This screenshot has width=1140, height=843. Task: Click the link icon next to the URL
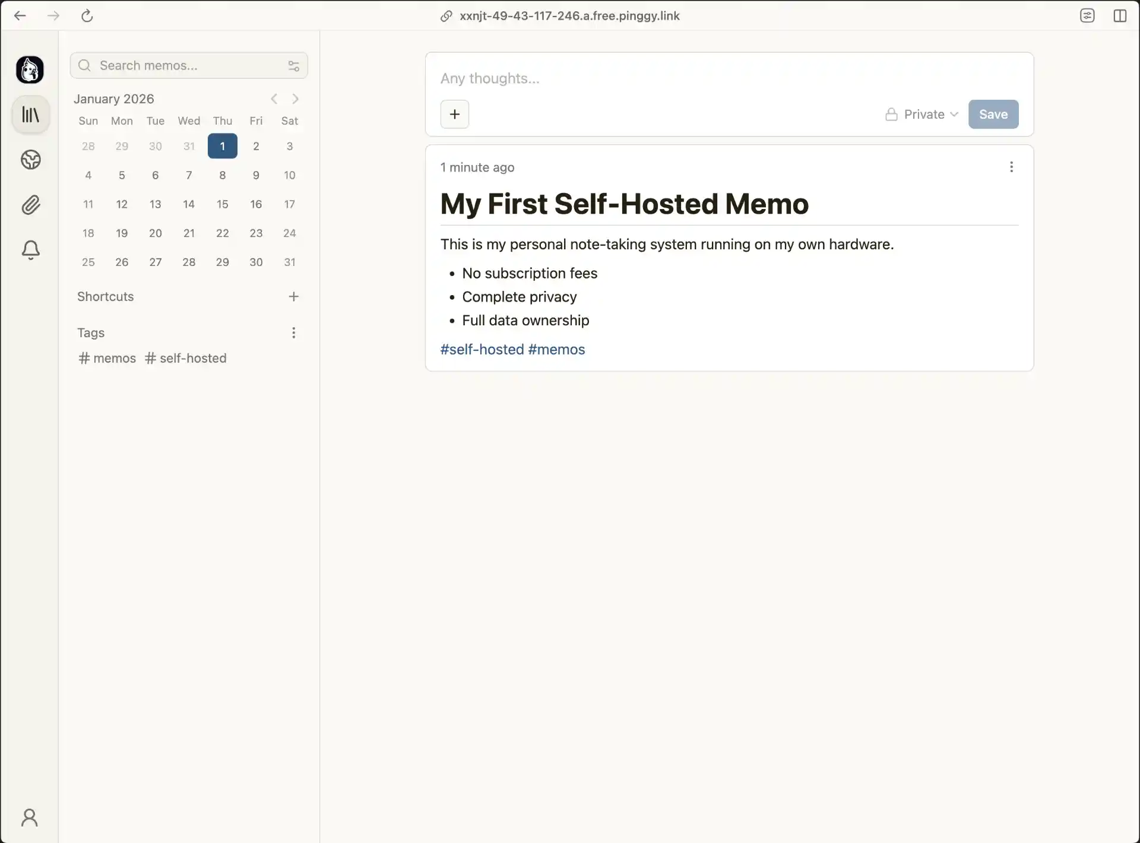pos(446,16)
